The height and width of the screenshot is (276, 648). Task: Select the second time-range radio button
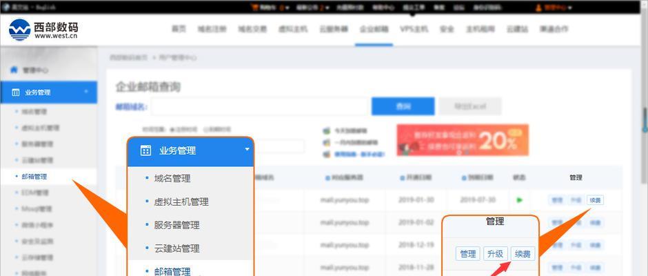205,130
